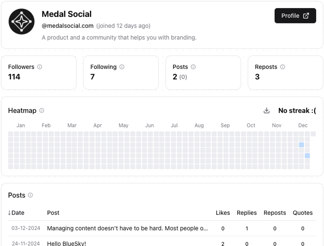The width and height of the screenshot is (324, 246).
Task: Show info tooltip next to Following
Action: 122,67
